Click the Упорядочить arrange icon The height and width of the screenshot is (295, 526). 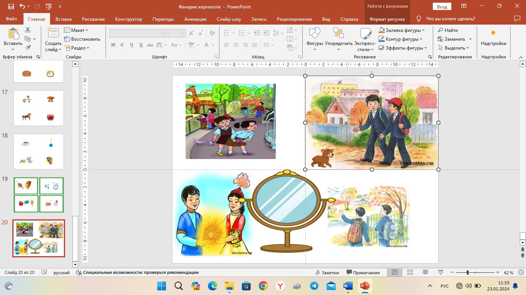tap(338, 38)
